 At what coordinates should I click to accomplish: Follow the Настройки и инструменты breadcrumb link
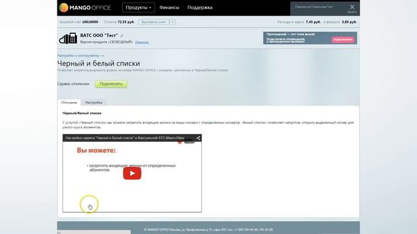point(81,56)
